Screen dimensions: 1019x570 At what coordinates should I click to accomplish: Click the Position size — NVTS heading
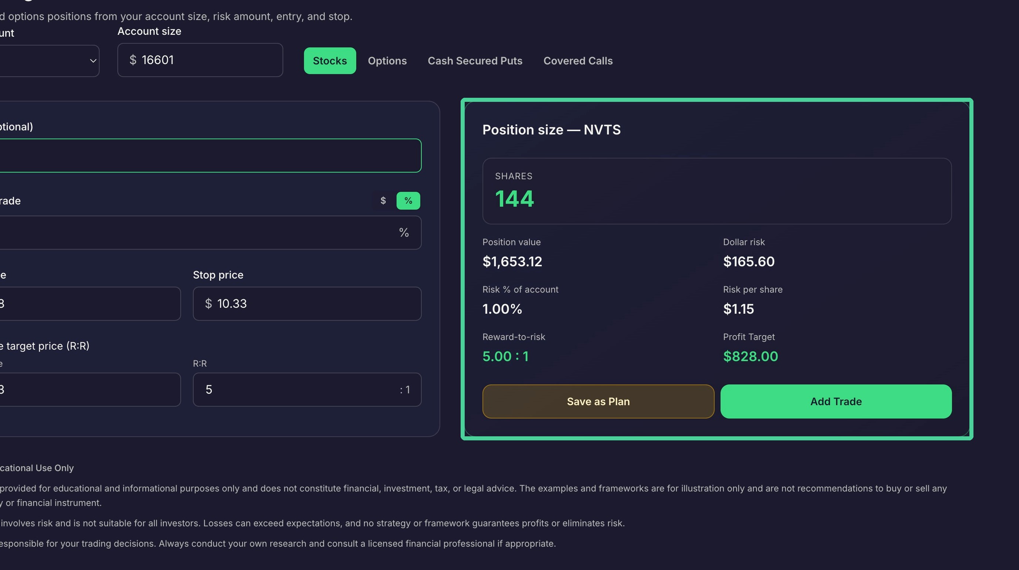pos(551,130)
